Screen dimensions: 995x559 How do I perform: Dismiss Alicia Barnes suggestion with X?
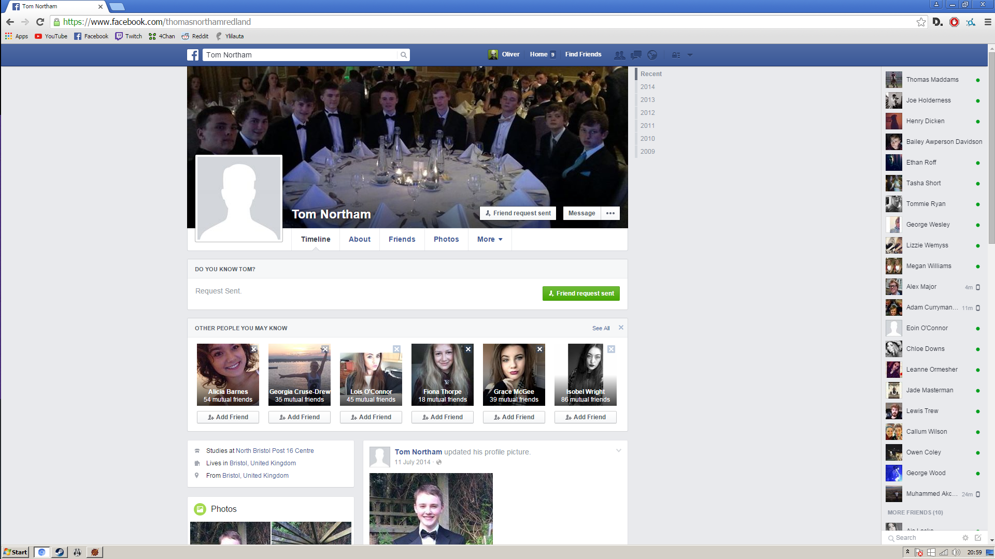tap(254, 349)
